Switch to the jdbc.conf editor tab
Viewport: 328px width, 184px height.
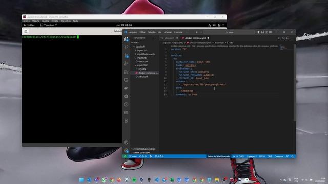169,38
